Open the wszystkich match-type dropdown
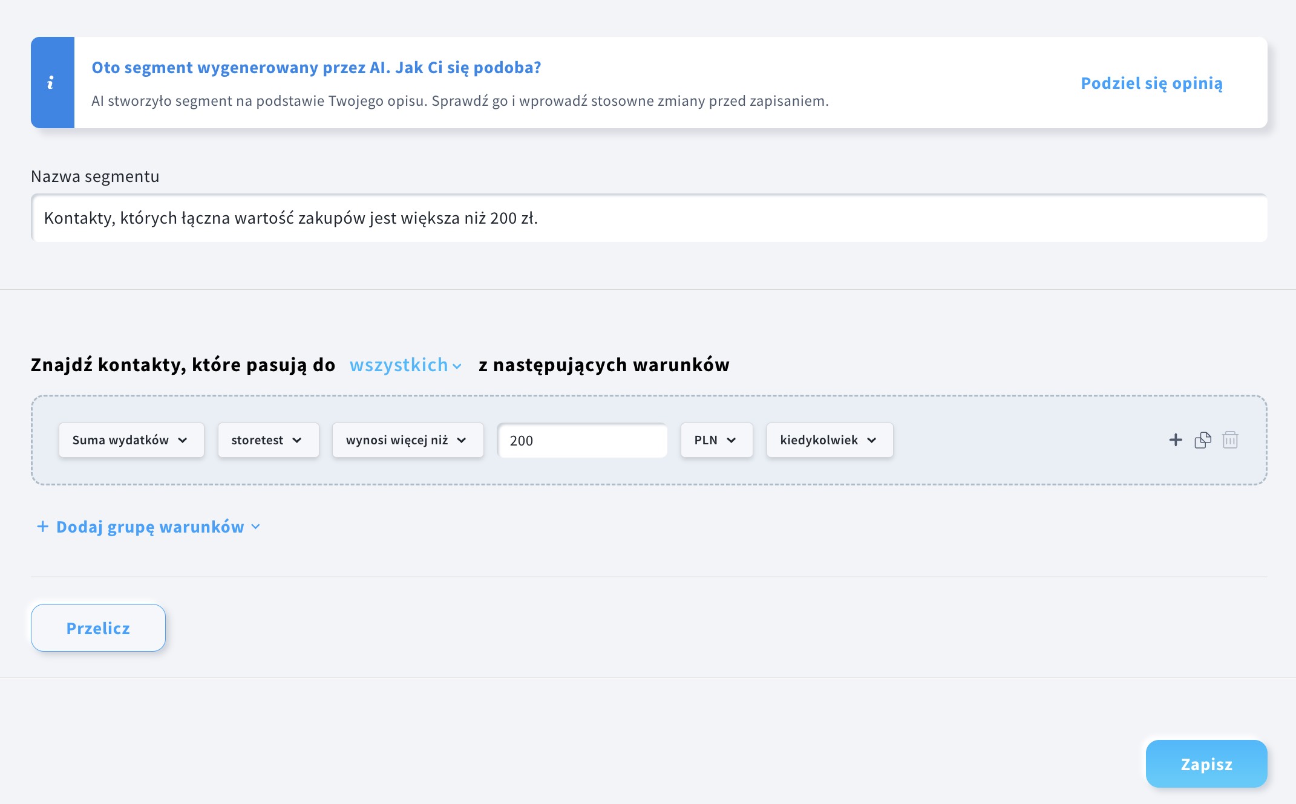Viewport: 1296px width, 804px height. click(405, 365)
